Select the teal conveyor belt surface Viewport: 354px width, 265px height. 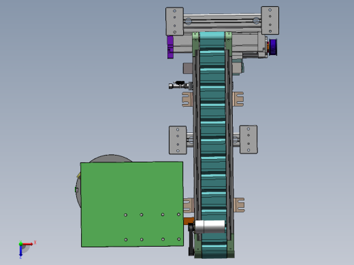click(213, 145)
